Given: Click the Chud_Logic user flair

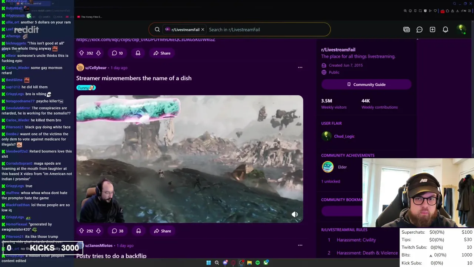Looking at the screenshot, I should (344, 136).
